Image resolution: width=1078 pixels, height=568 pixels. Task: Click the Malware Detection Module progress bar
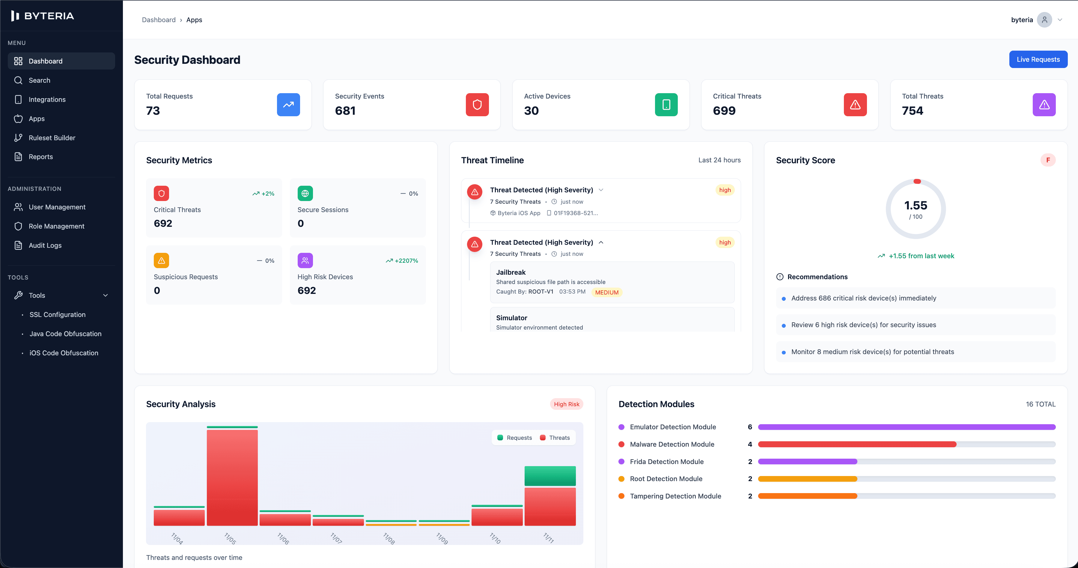906,444
